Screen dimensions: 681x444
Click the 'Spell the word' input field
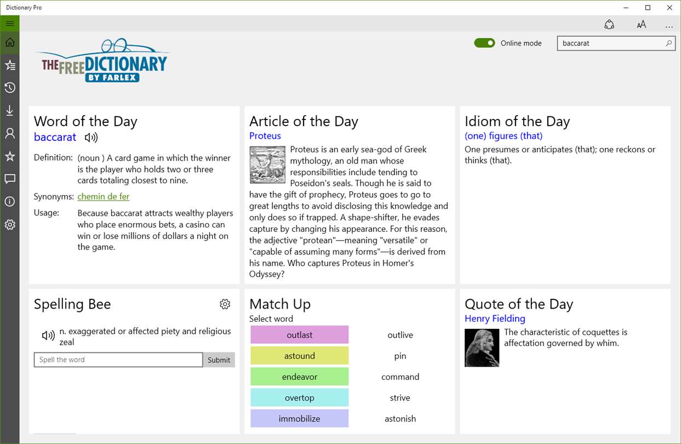[118, 360]
